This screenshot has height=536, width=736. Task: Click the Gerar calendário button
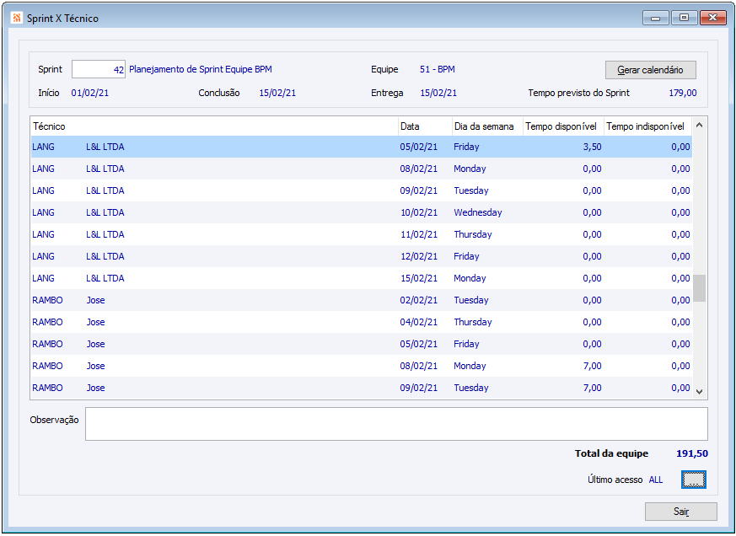point(650,70)
